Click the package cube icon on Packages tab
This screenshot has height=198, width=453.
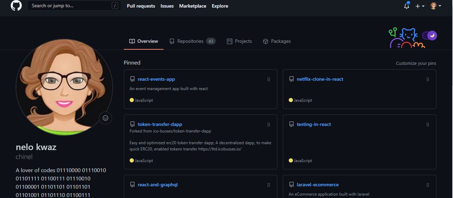[265, 41]
